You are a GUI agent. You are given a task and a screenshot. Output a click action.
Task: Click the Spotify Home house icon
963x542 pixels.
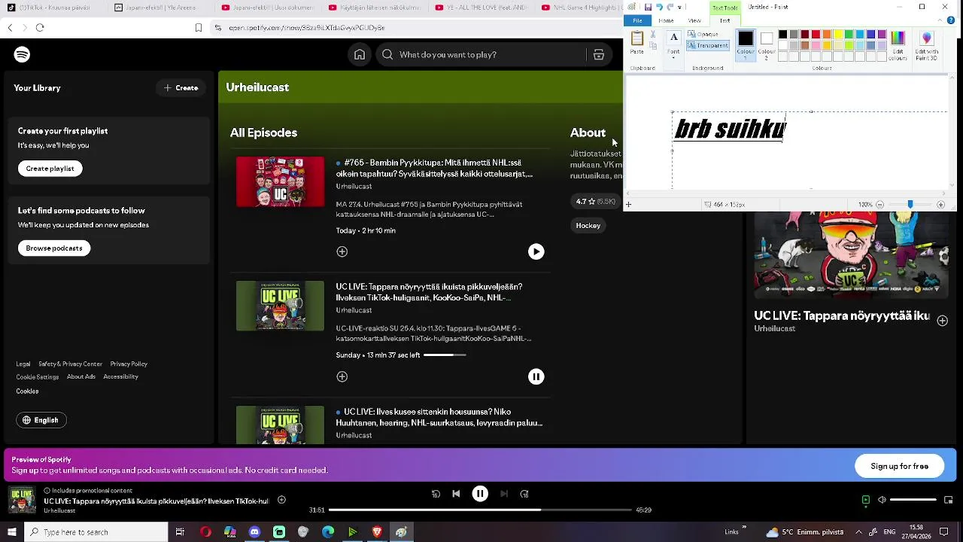coord(360,54)
